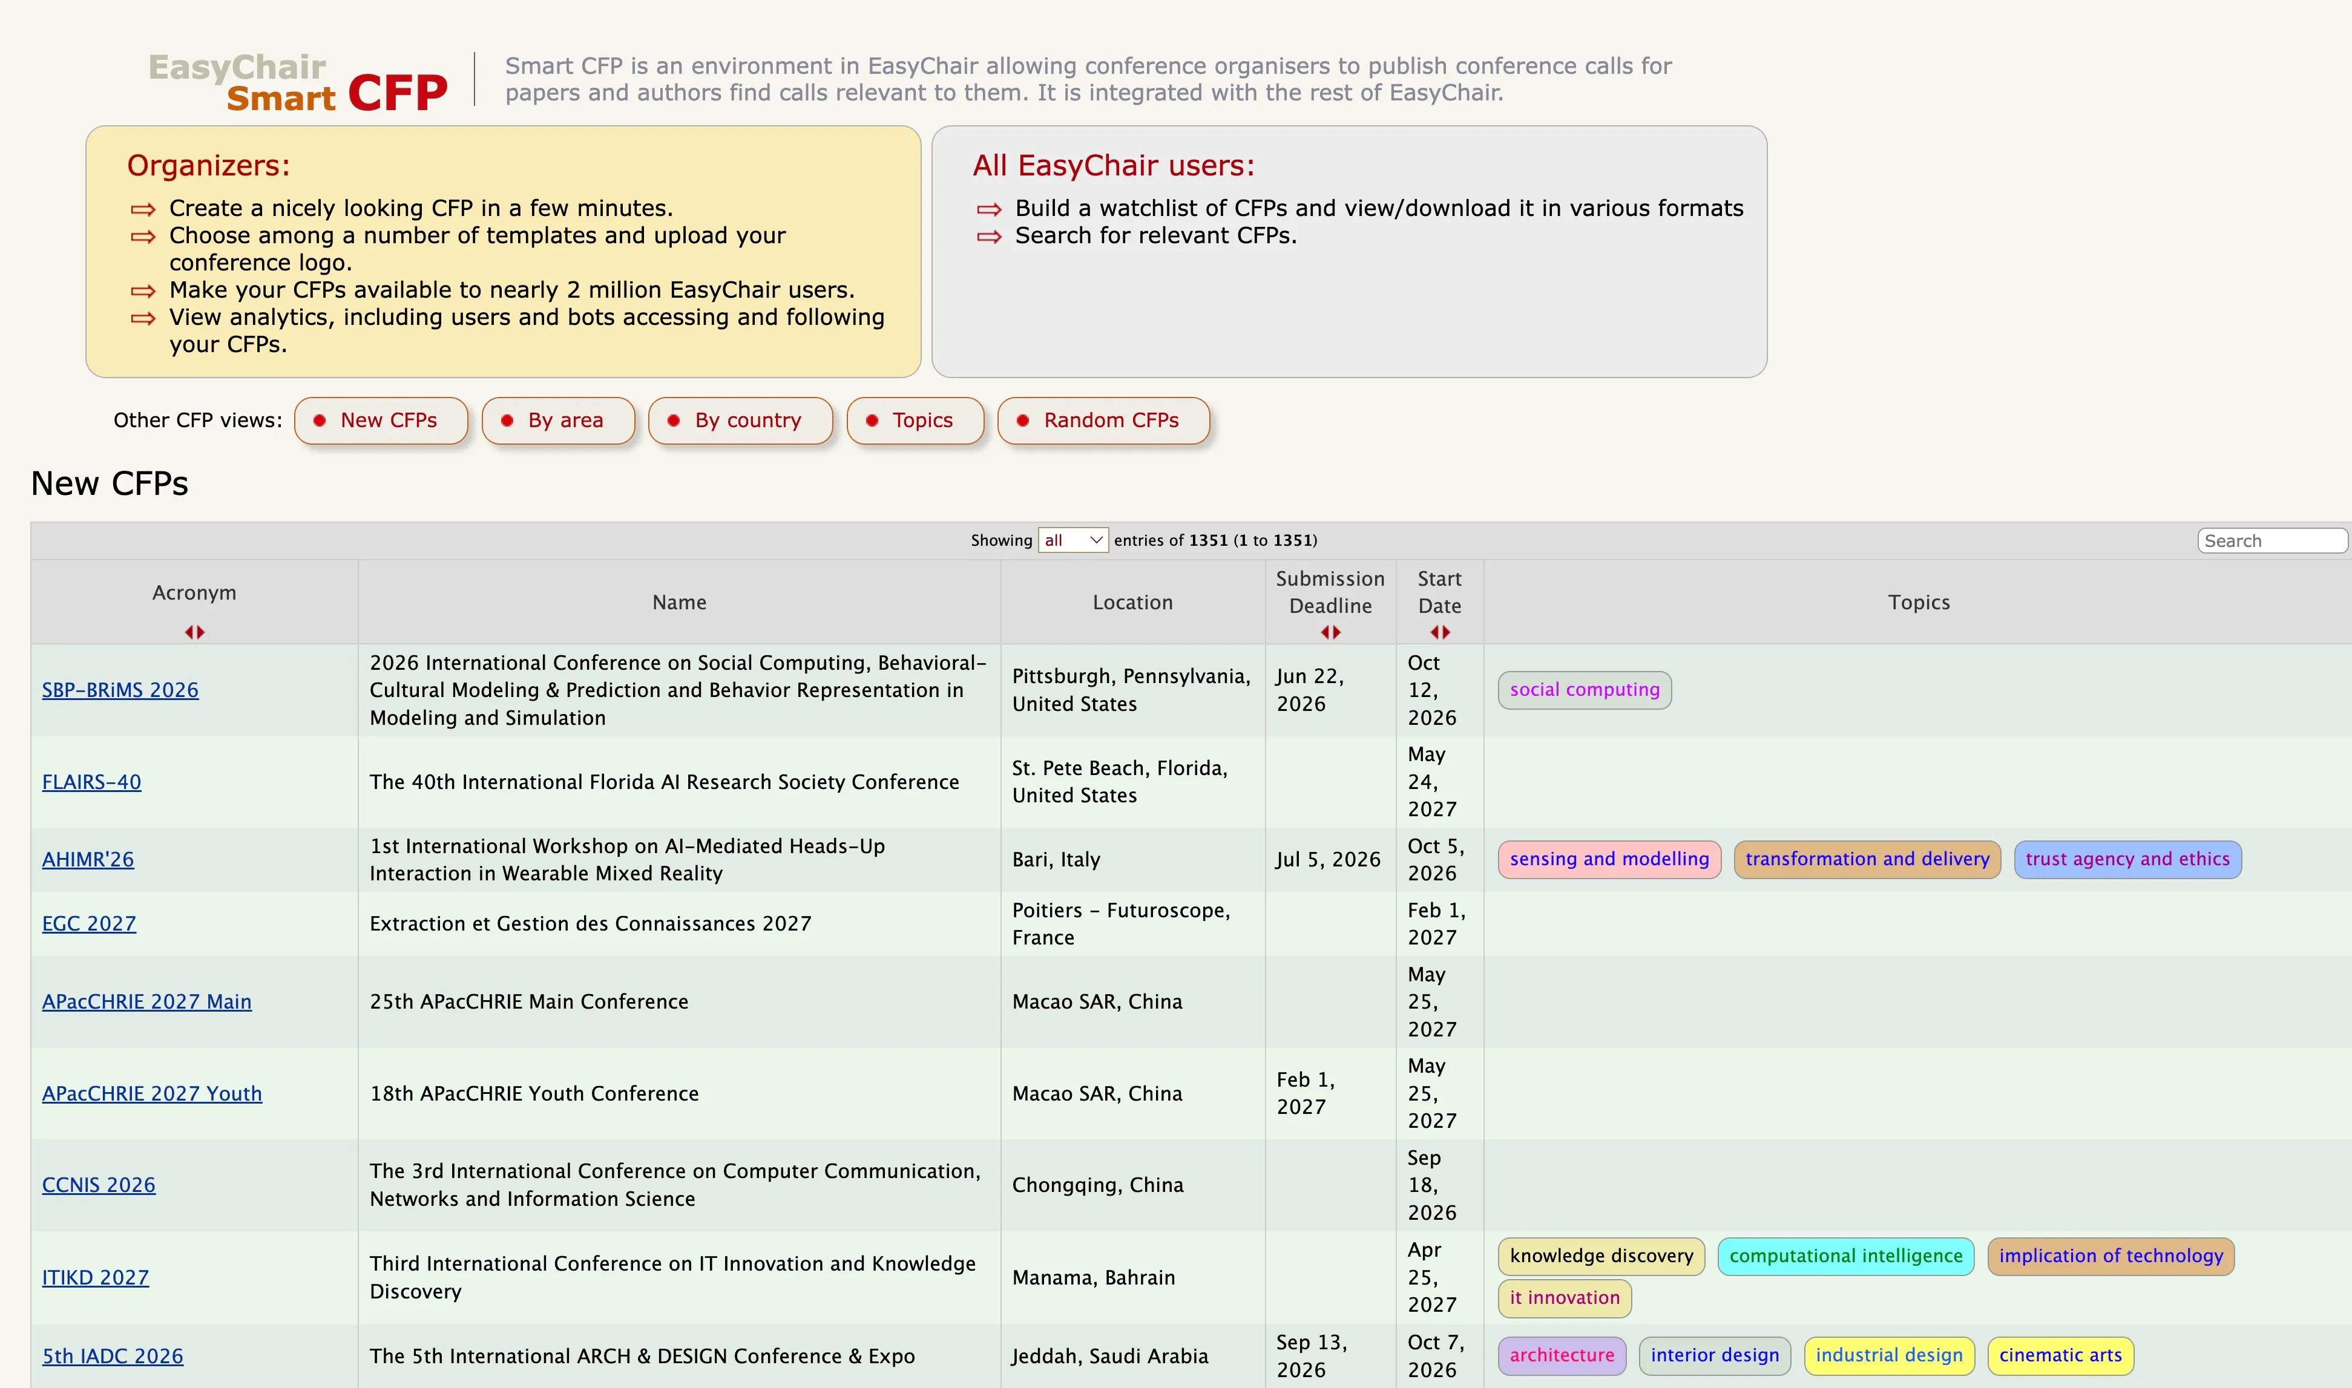This screenshot has height=1388, width=2352.
Task: Click the Pittsburgh, Pennsylvania location cell
Action: point(1132,690)
